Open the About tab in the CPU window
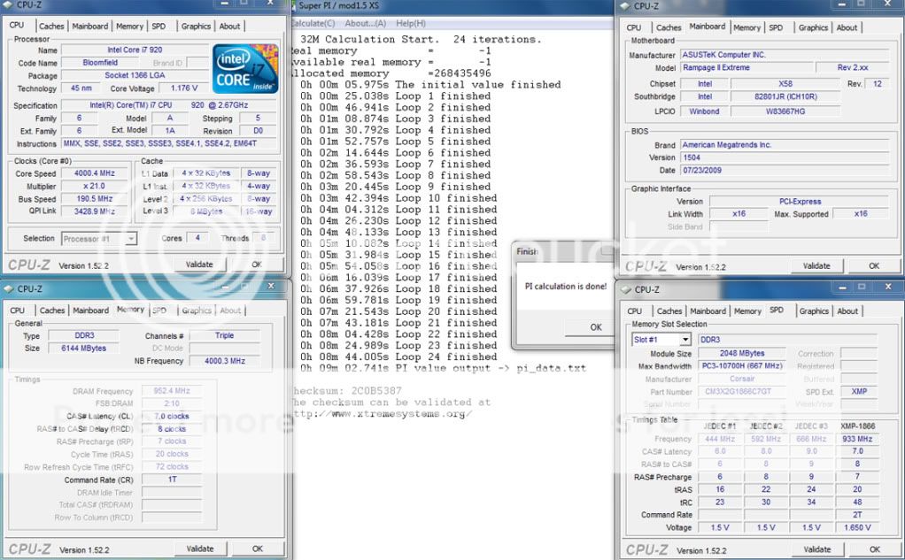905x560 pixels. click(x=229, y=26)
